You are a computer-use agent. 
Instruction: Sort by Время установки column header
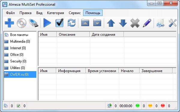102,71
